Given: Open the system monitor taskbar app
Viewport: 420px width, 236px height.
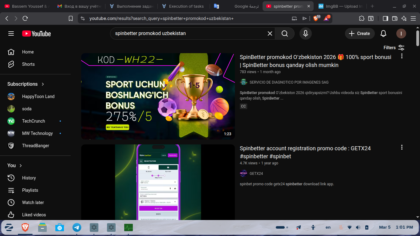Looking at the screenshot, I should 129,227.
